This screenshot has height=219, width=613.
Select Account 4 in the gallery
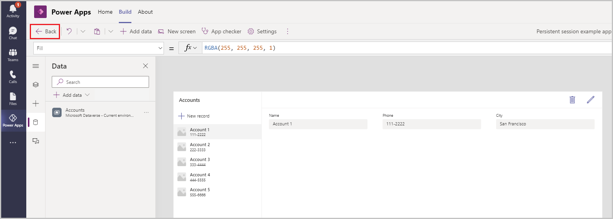coord(217,177)
